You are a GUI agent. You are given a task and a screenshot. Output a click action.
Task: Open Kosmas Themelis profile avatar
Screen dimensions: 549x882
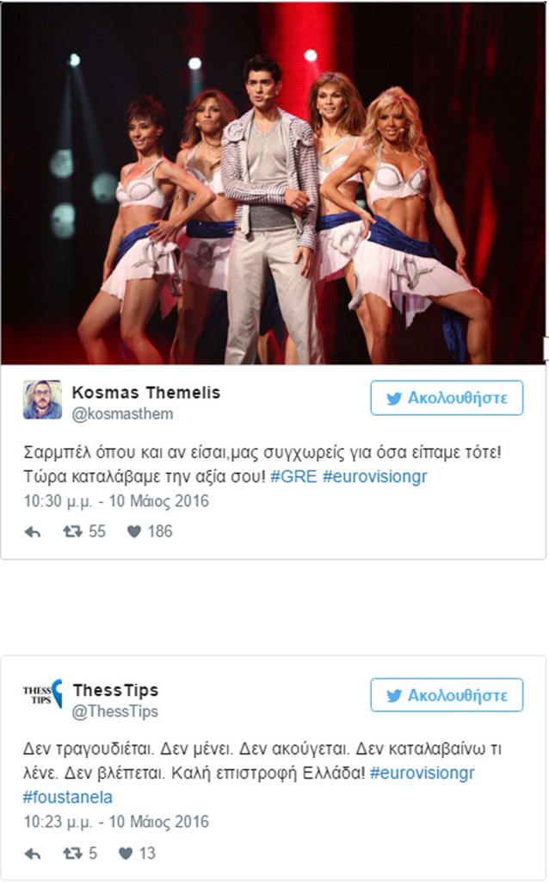(42, 400)
